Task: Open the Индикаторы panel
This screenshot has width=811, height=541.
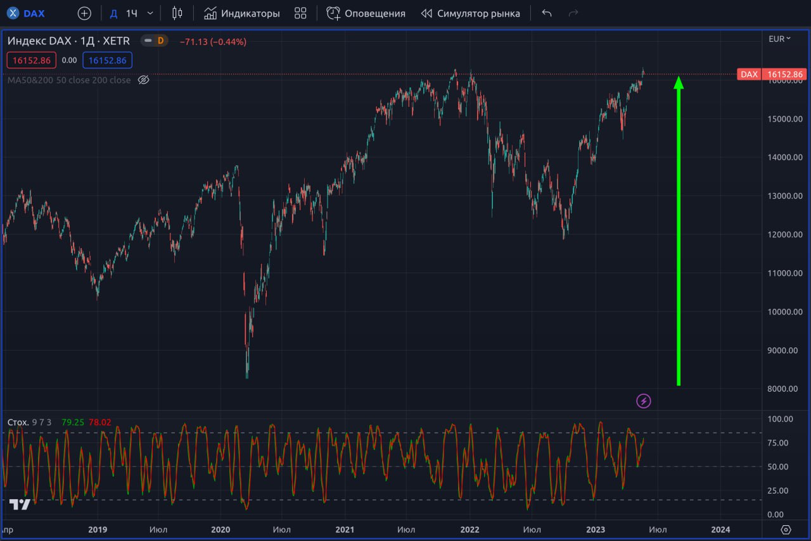Action: point(242,13)
